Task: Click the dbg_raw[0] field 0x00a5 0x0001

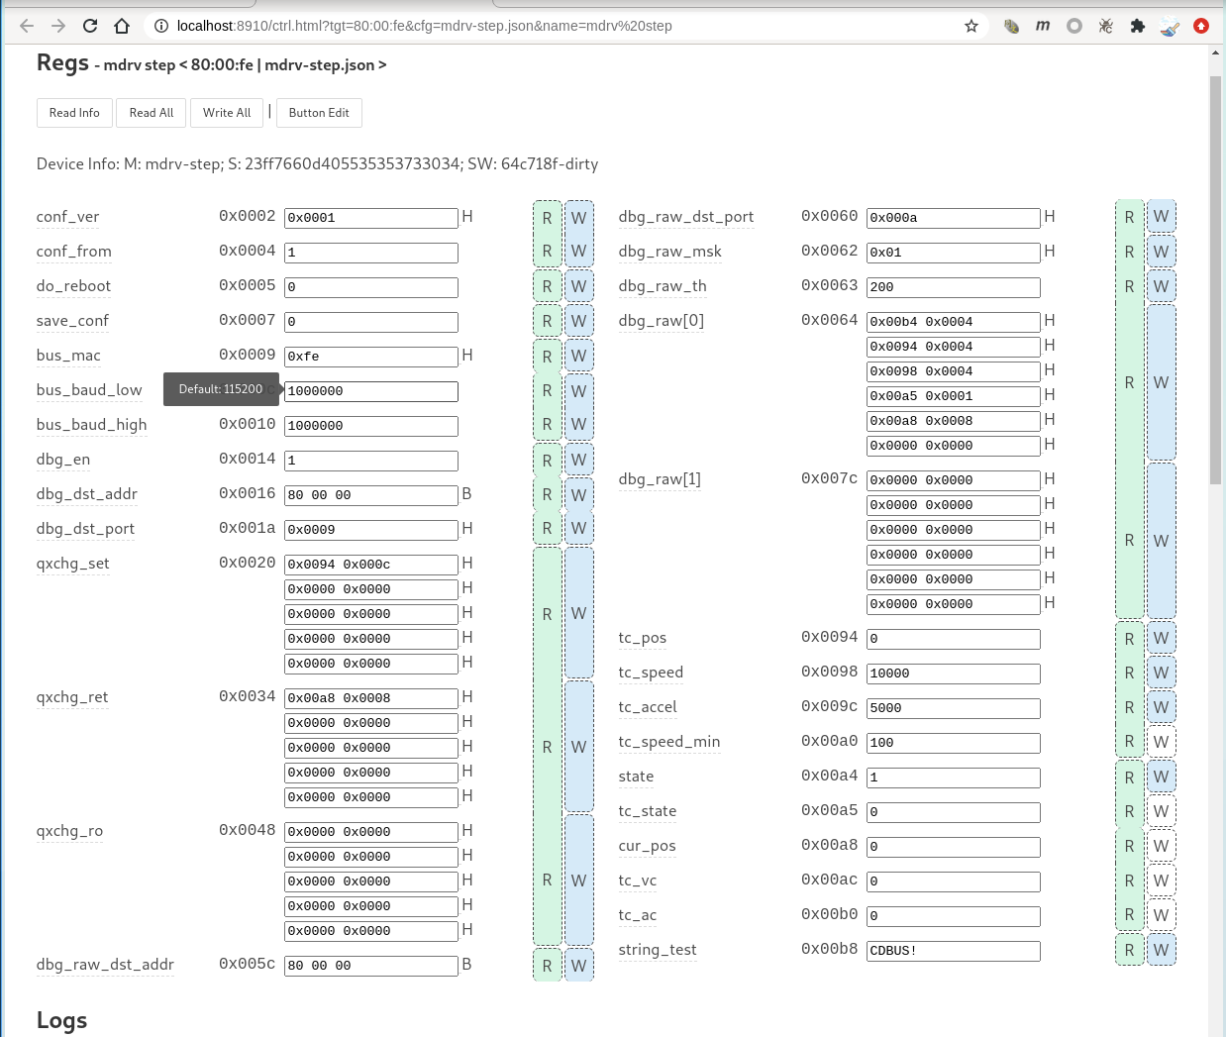Action: pyautogui.click(x=954, y=396)
